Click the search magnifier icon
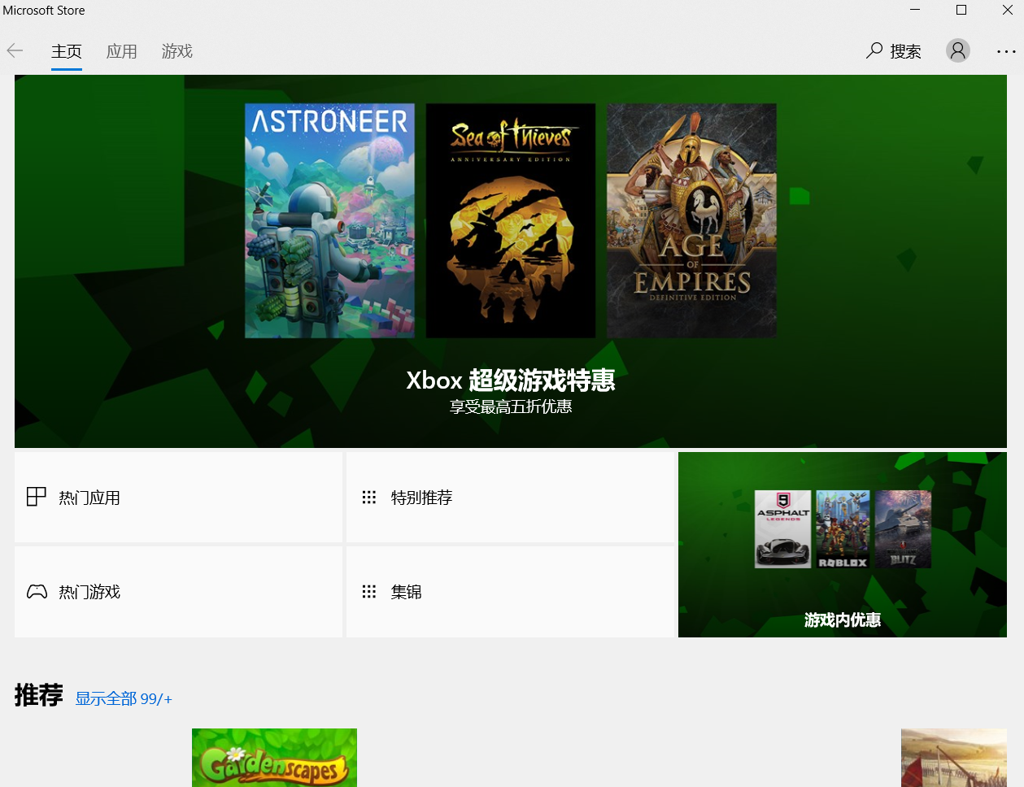This screenshot has height=787, width=1024. [874, 50]
